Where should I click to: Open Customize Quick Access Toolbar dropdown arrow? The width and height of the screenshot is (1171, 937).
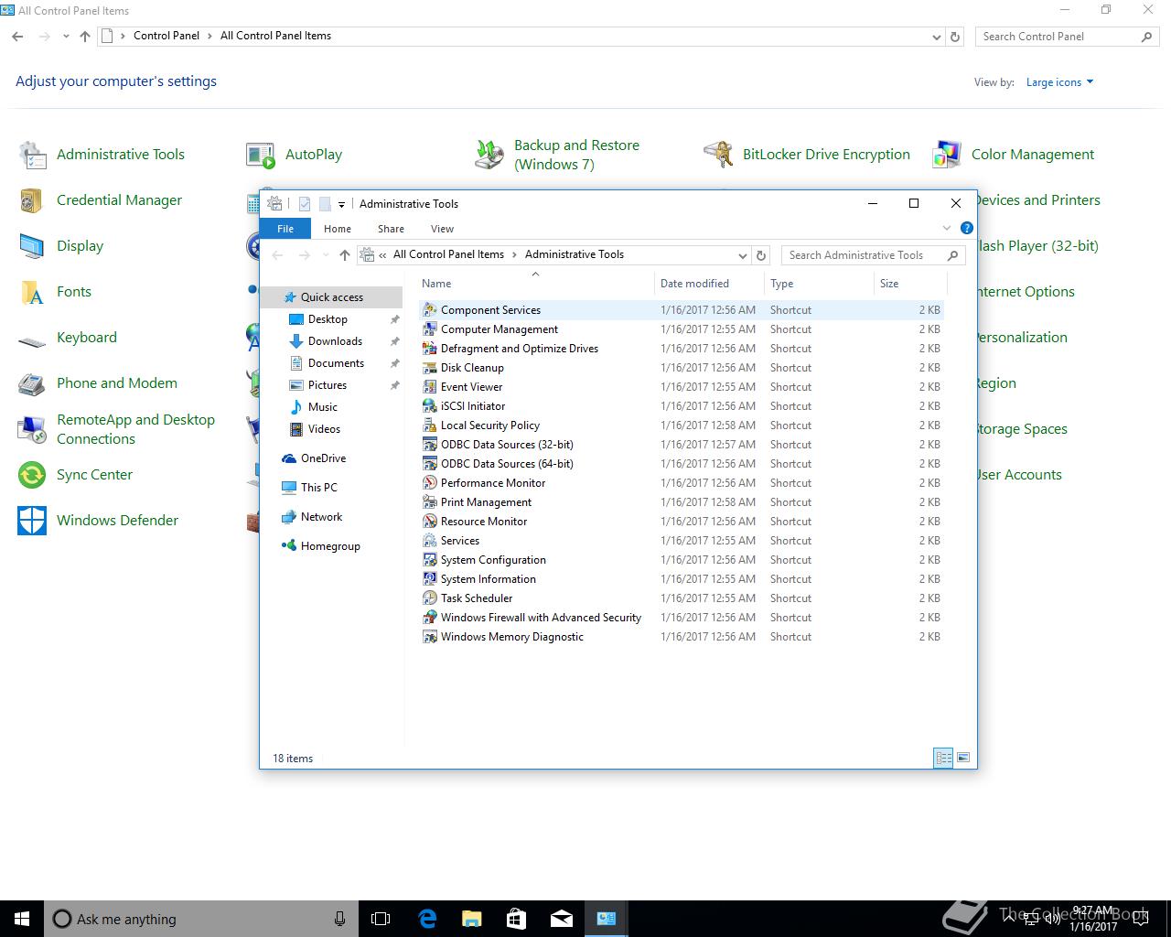click(341, 204)
